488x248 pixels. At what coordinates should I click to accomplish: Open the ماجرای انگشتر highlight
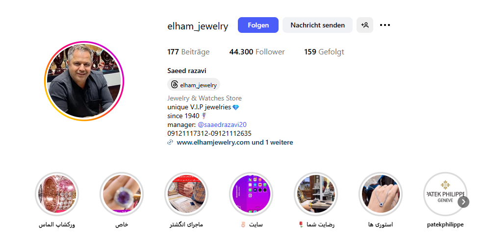pyautogui.click(x=186, y=194)
